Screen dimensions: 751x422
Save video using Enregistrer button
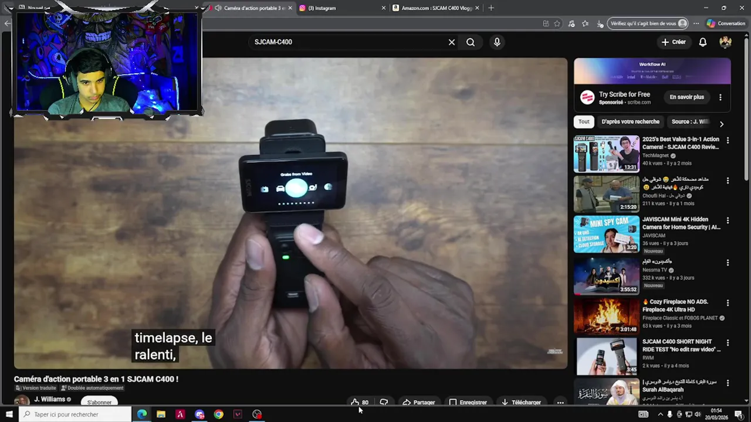tap(468, 403)
